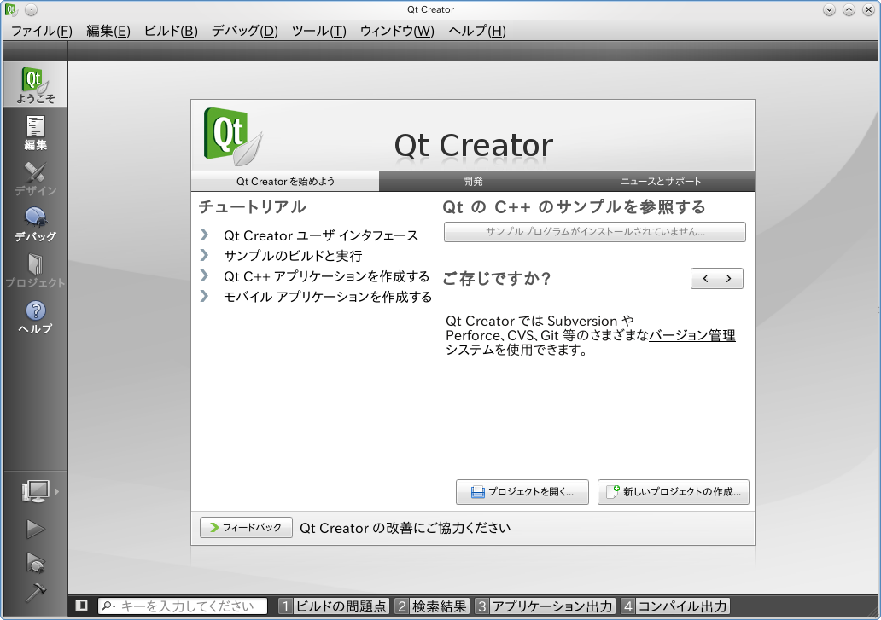Open the ファイル(F) menu

click(x=41, y=31)
